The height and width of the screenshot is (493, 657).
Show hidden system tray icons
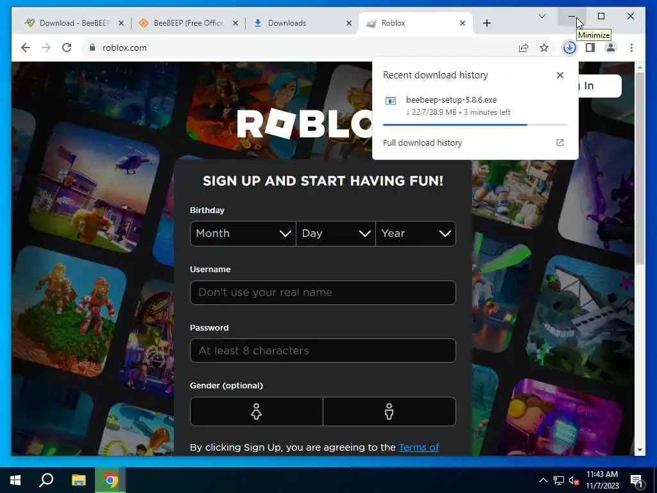pyautogui.click(x=543, y=480)
